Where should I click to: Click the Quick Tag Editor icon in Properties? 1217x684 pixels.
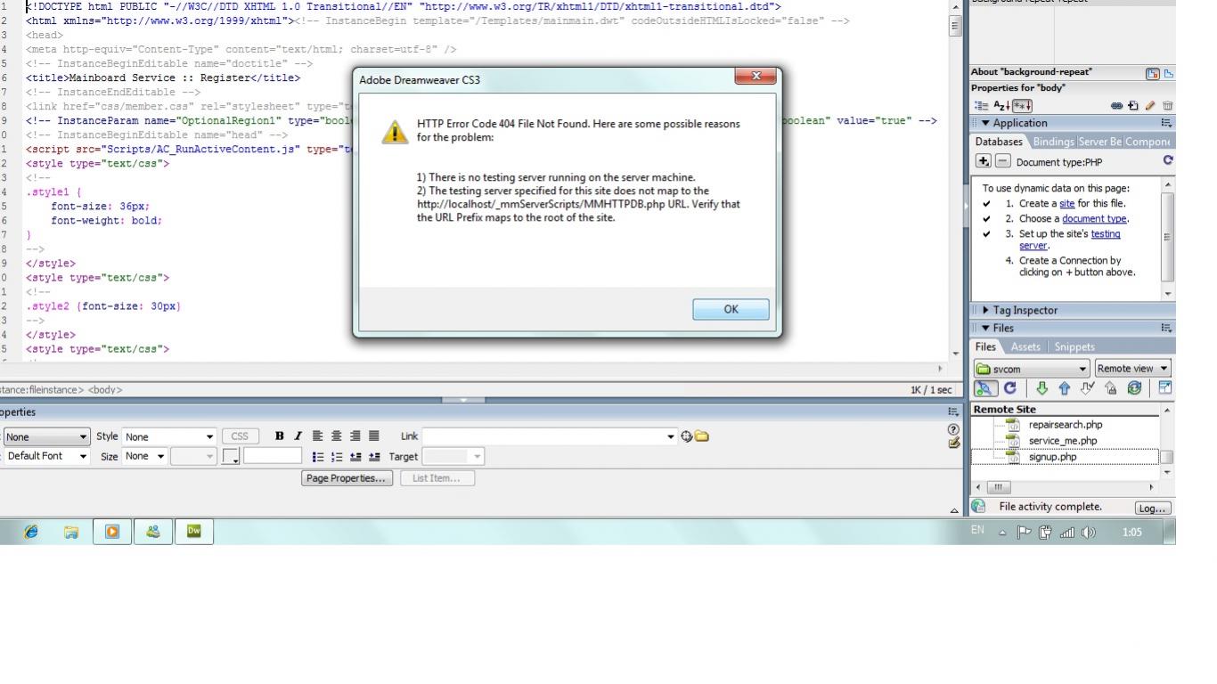click(x=955, y=442)
